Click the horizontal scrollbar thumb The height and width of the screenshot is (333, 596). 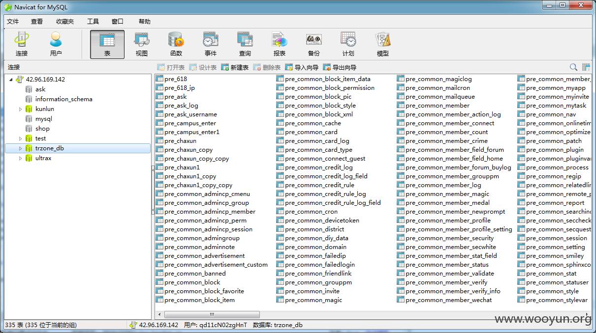[x=212, y=314]
